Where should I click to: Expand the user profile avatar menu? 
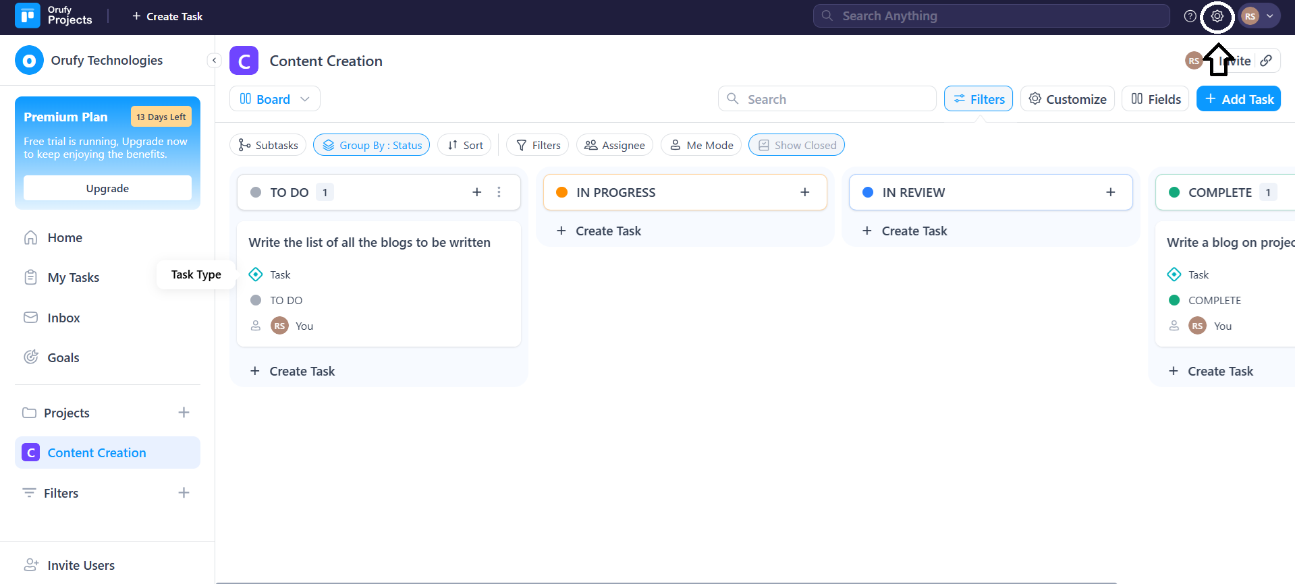(1259, 16)
